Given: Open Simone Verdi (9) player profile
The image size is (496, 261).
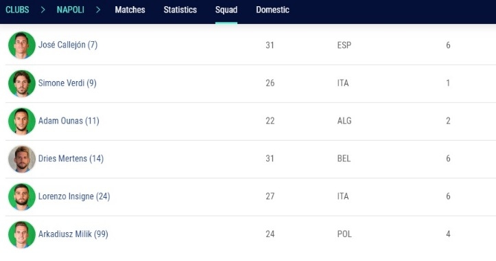Looking at the screenshot, I should [67, 83].
